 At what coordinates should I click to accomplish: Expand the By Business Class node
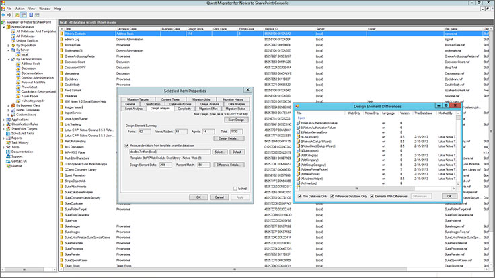[x=9, y=105]
